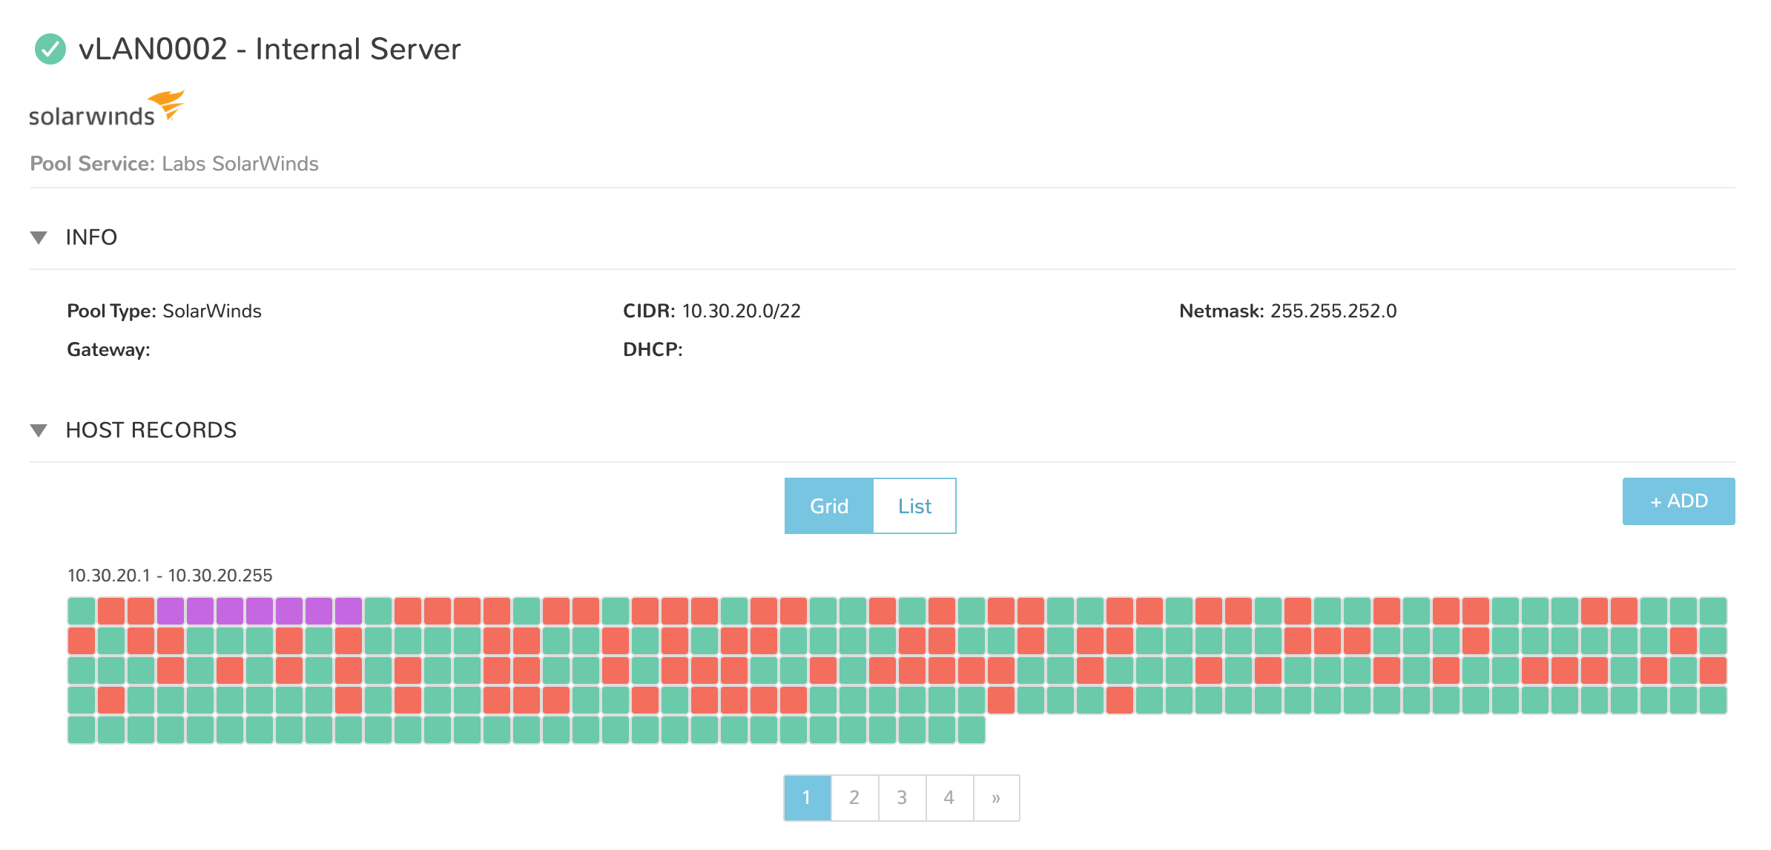The image size is (1771, 850).
Task: Switch to Grid view
Action: (828, 506)
